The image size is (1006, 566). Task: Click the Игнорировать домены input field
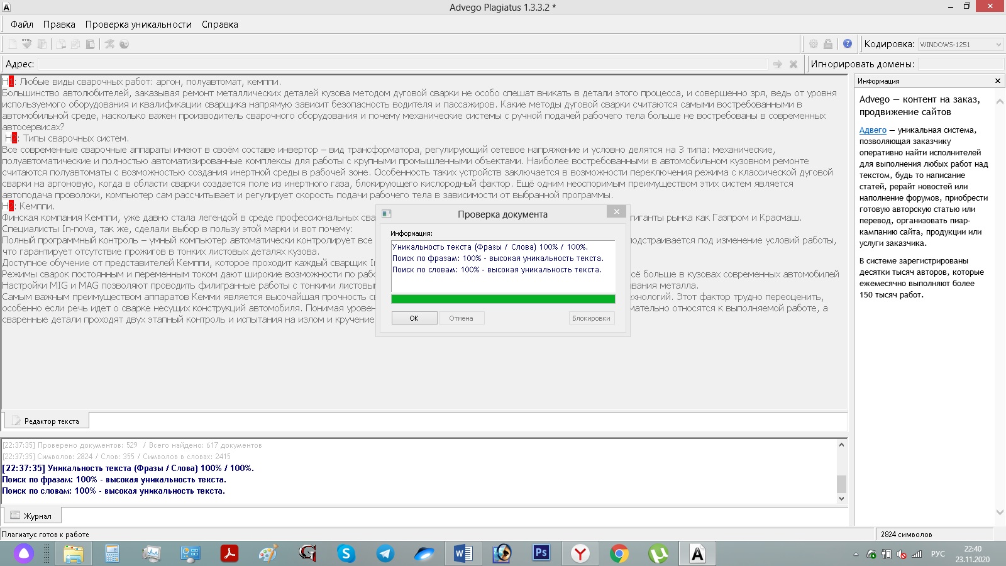960,64
